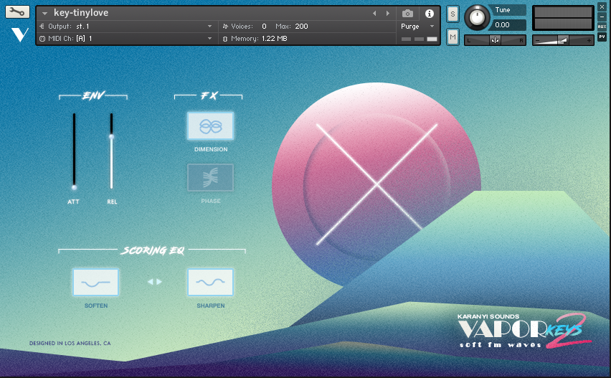The height and width of the screenshot is (378, 611).
Task: Click the key-tinylove instrument name
Action: tap(81, 13)
